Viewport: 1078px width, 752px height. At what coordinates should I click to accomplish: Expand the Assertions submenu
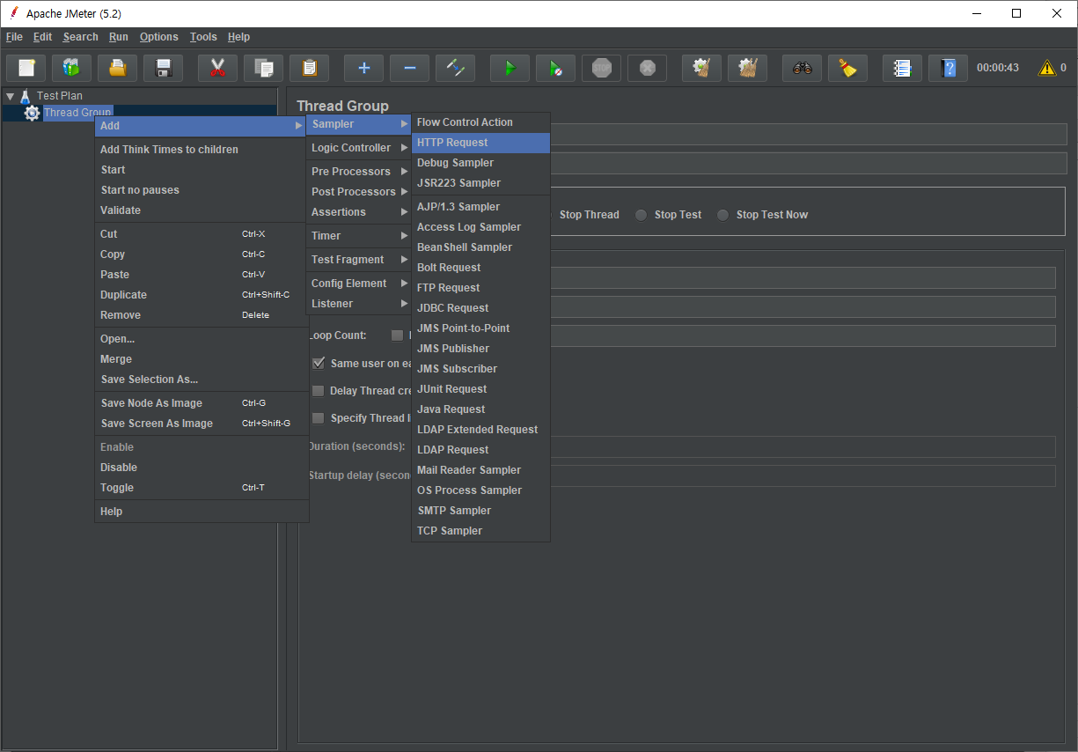[x=359, y=212]
